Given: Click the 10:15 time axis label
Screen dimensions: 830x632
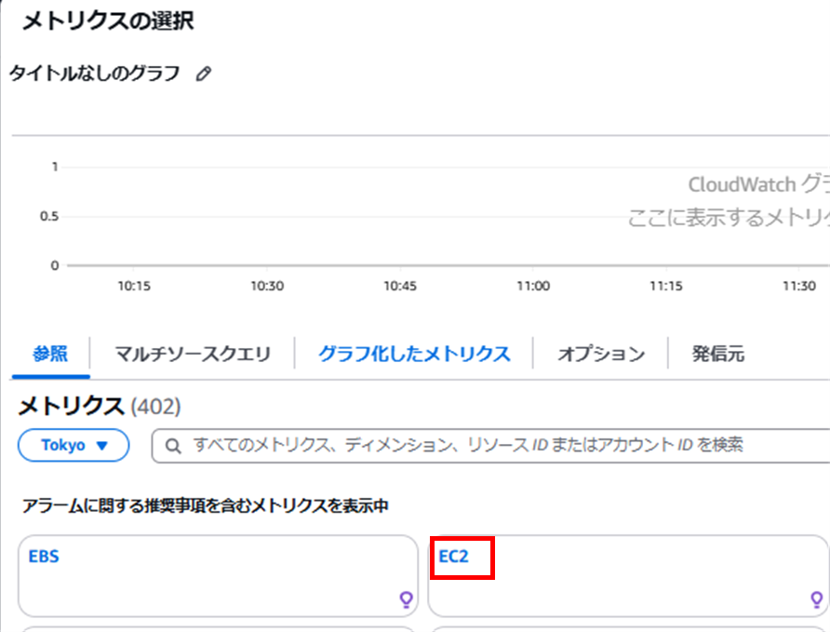Looking at the screenshot, I should 134,286.
